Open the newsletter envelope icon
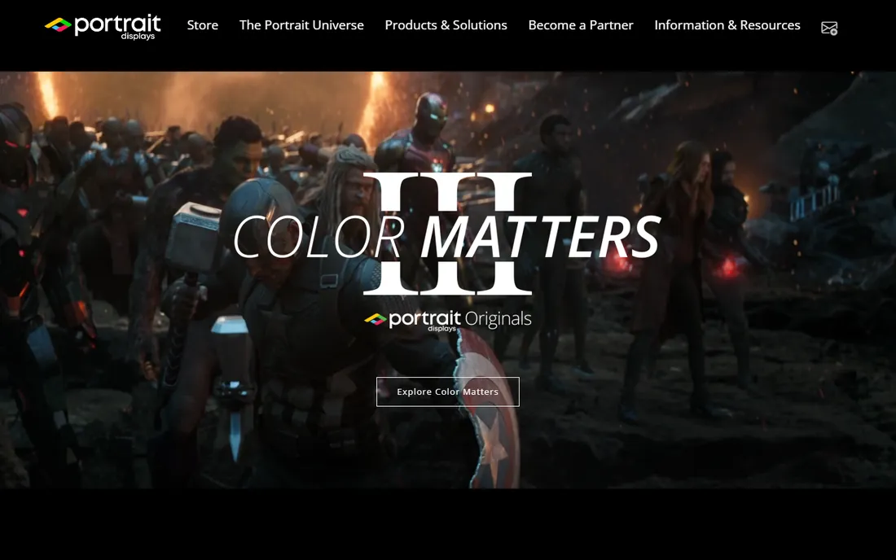 [x=829, y=28]
